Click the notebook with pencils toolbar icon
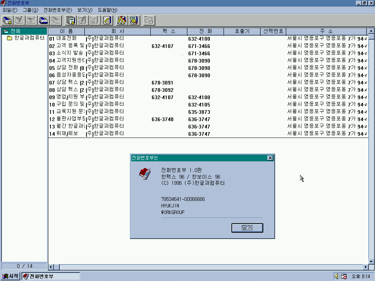Image resolution: width=375 pixels, height=281 pixels. [x=122, y=20]
